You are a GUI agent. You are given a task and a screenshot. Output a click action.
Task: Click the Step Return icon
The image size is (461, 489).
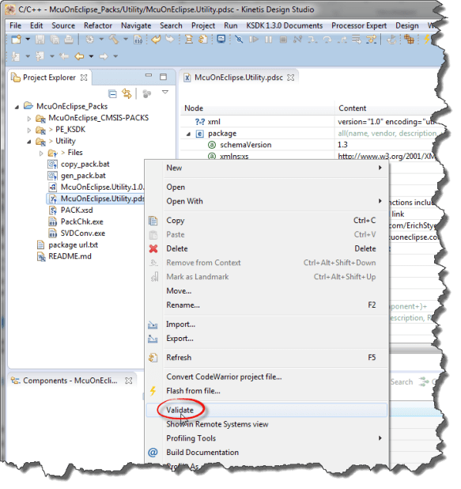pyautogui.click(x=342, y=40)
